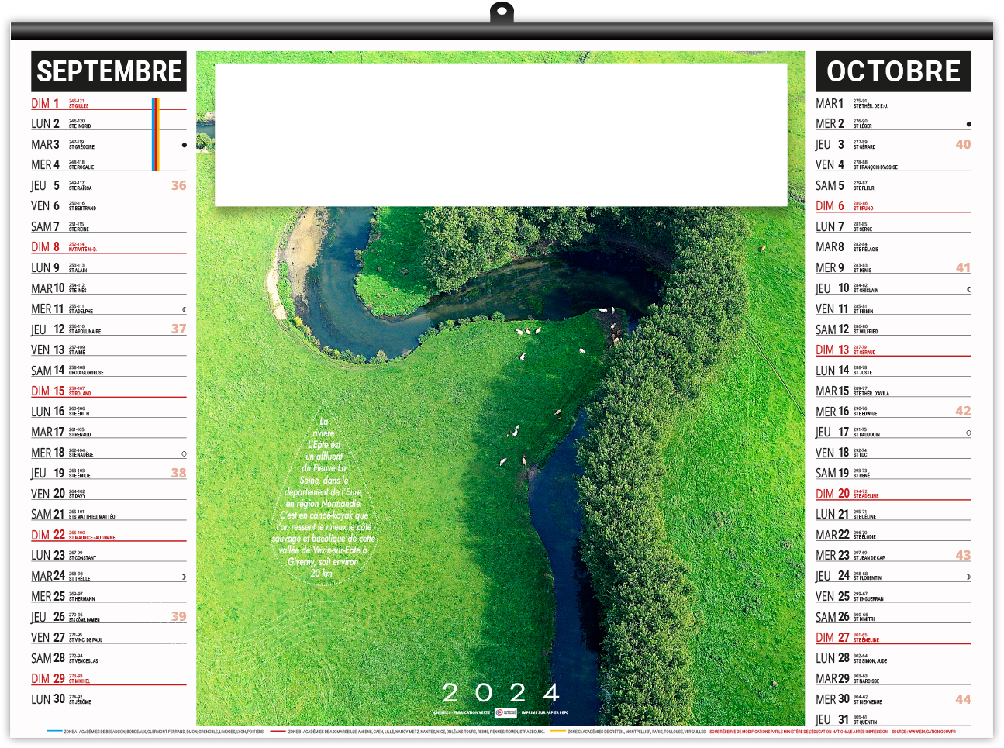Click the blue-red-yellow school holiday stripe
This screenshot has width=1004, height=748.
155,134
